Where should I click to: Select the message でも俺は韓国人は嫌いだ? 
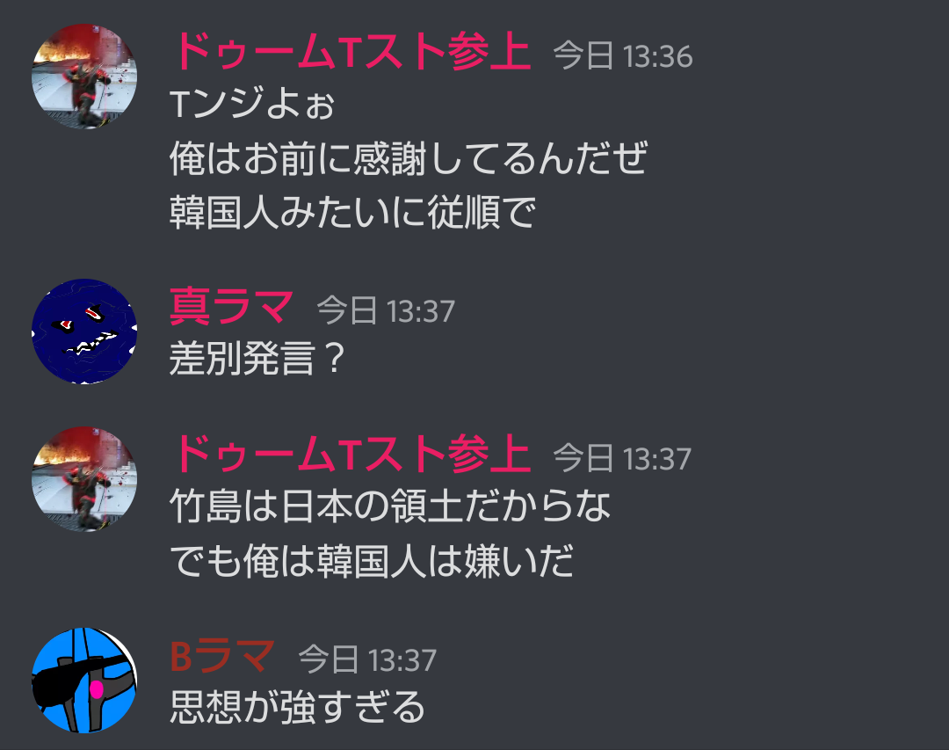click(372, 561)
